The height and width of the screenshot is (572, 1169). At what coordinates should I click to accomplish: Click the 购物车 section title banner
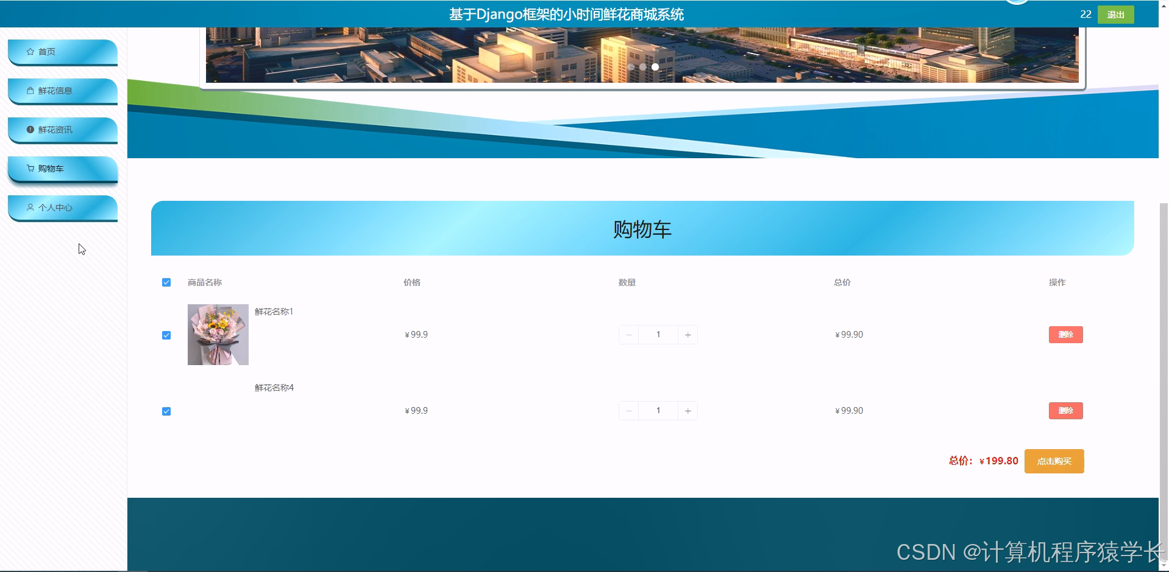642,228
